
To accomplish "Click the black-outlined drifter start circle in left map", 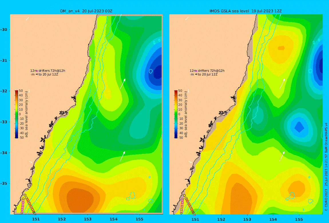I will click(x=25, y=195).
